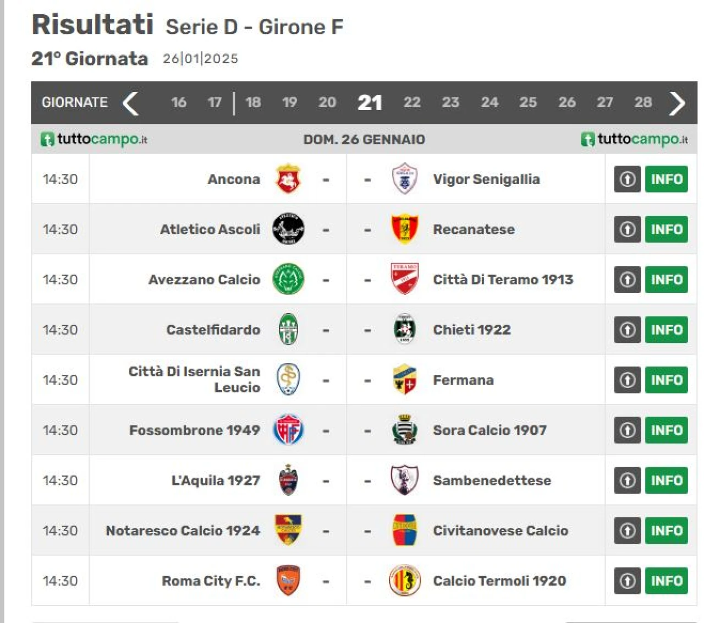Click the Civitanovese Calcio crest
The height and width of the screenshot is (623, 704).
(405, 531)
